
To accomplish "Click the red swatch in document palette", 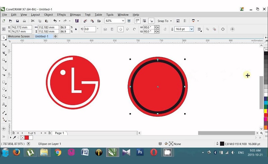I will [x=26, y=138].
